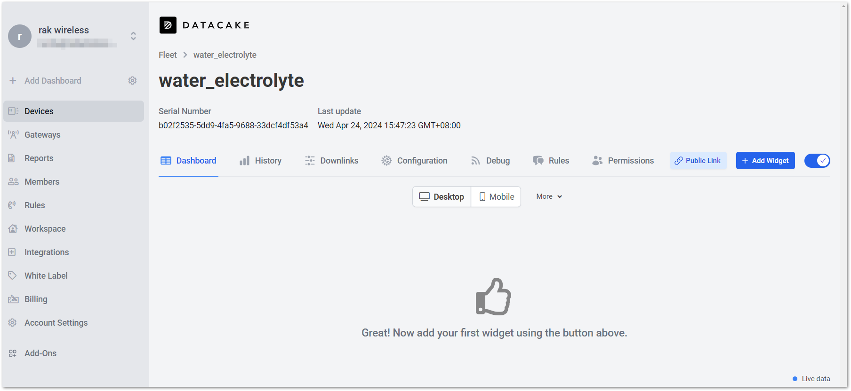This screenshot has width=851, height=391.
Task: Click the Add-Ons icon in sidebar
Action: (13, 353)
